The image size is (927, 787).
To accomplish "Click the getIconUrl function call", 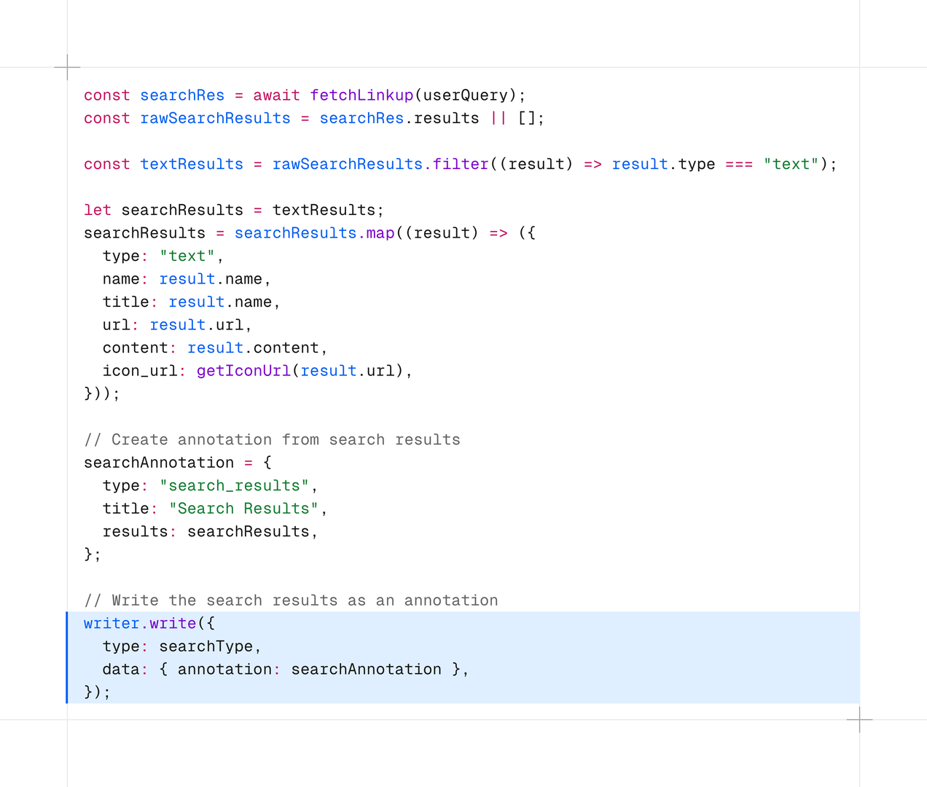I will pyautogui.click(x=243, y=371).
